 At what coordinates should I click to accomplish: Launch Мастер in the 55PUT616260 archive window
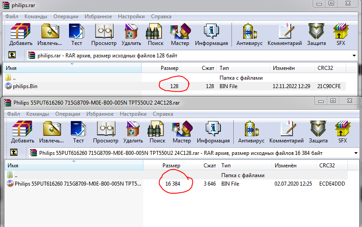coord(182,132)
